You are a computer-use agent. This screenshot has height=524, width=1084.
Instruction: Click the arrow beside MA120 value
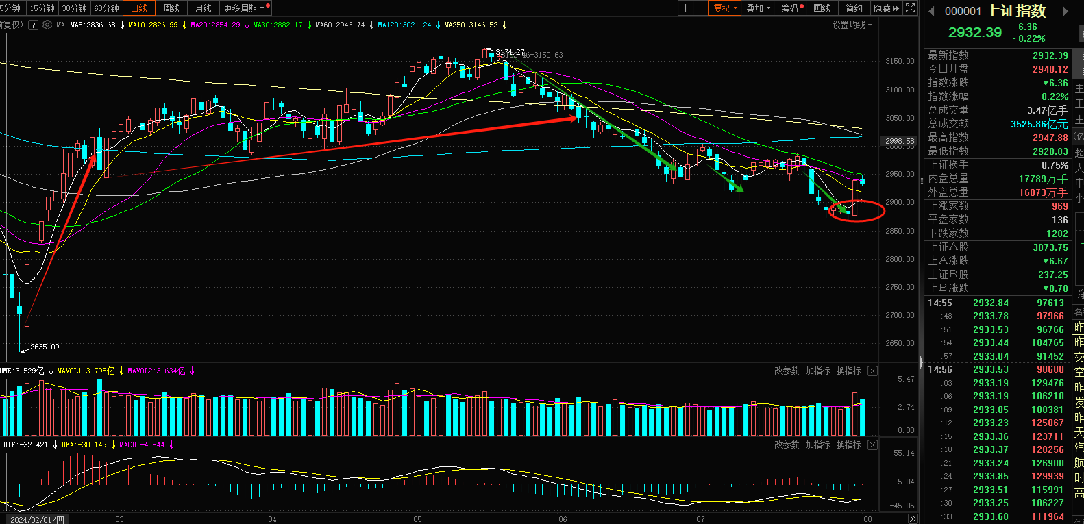coord(438,25)
